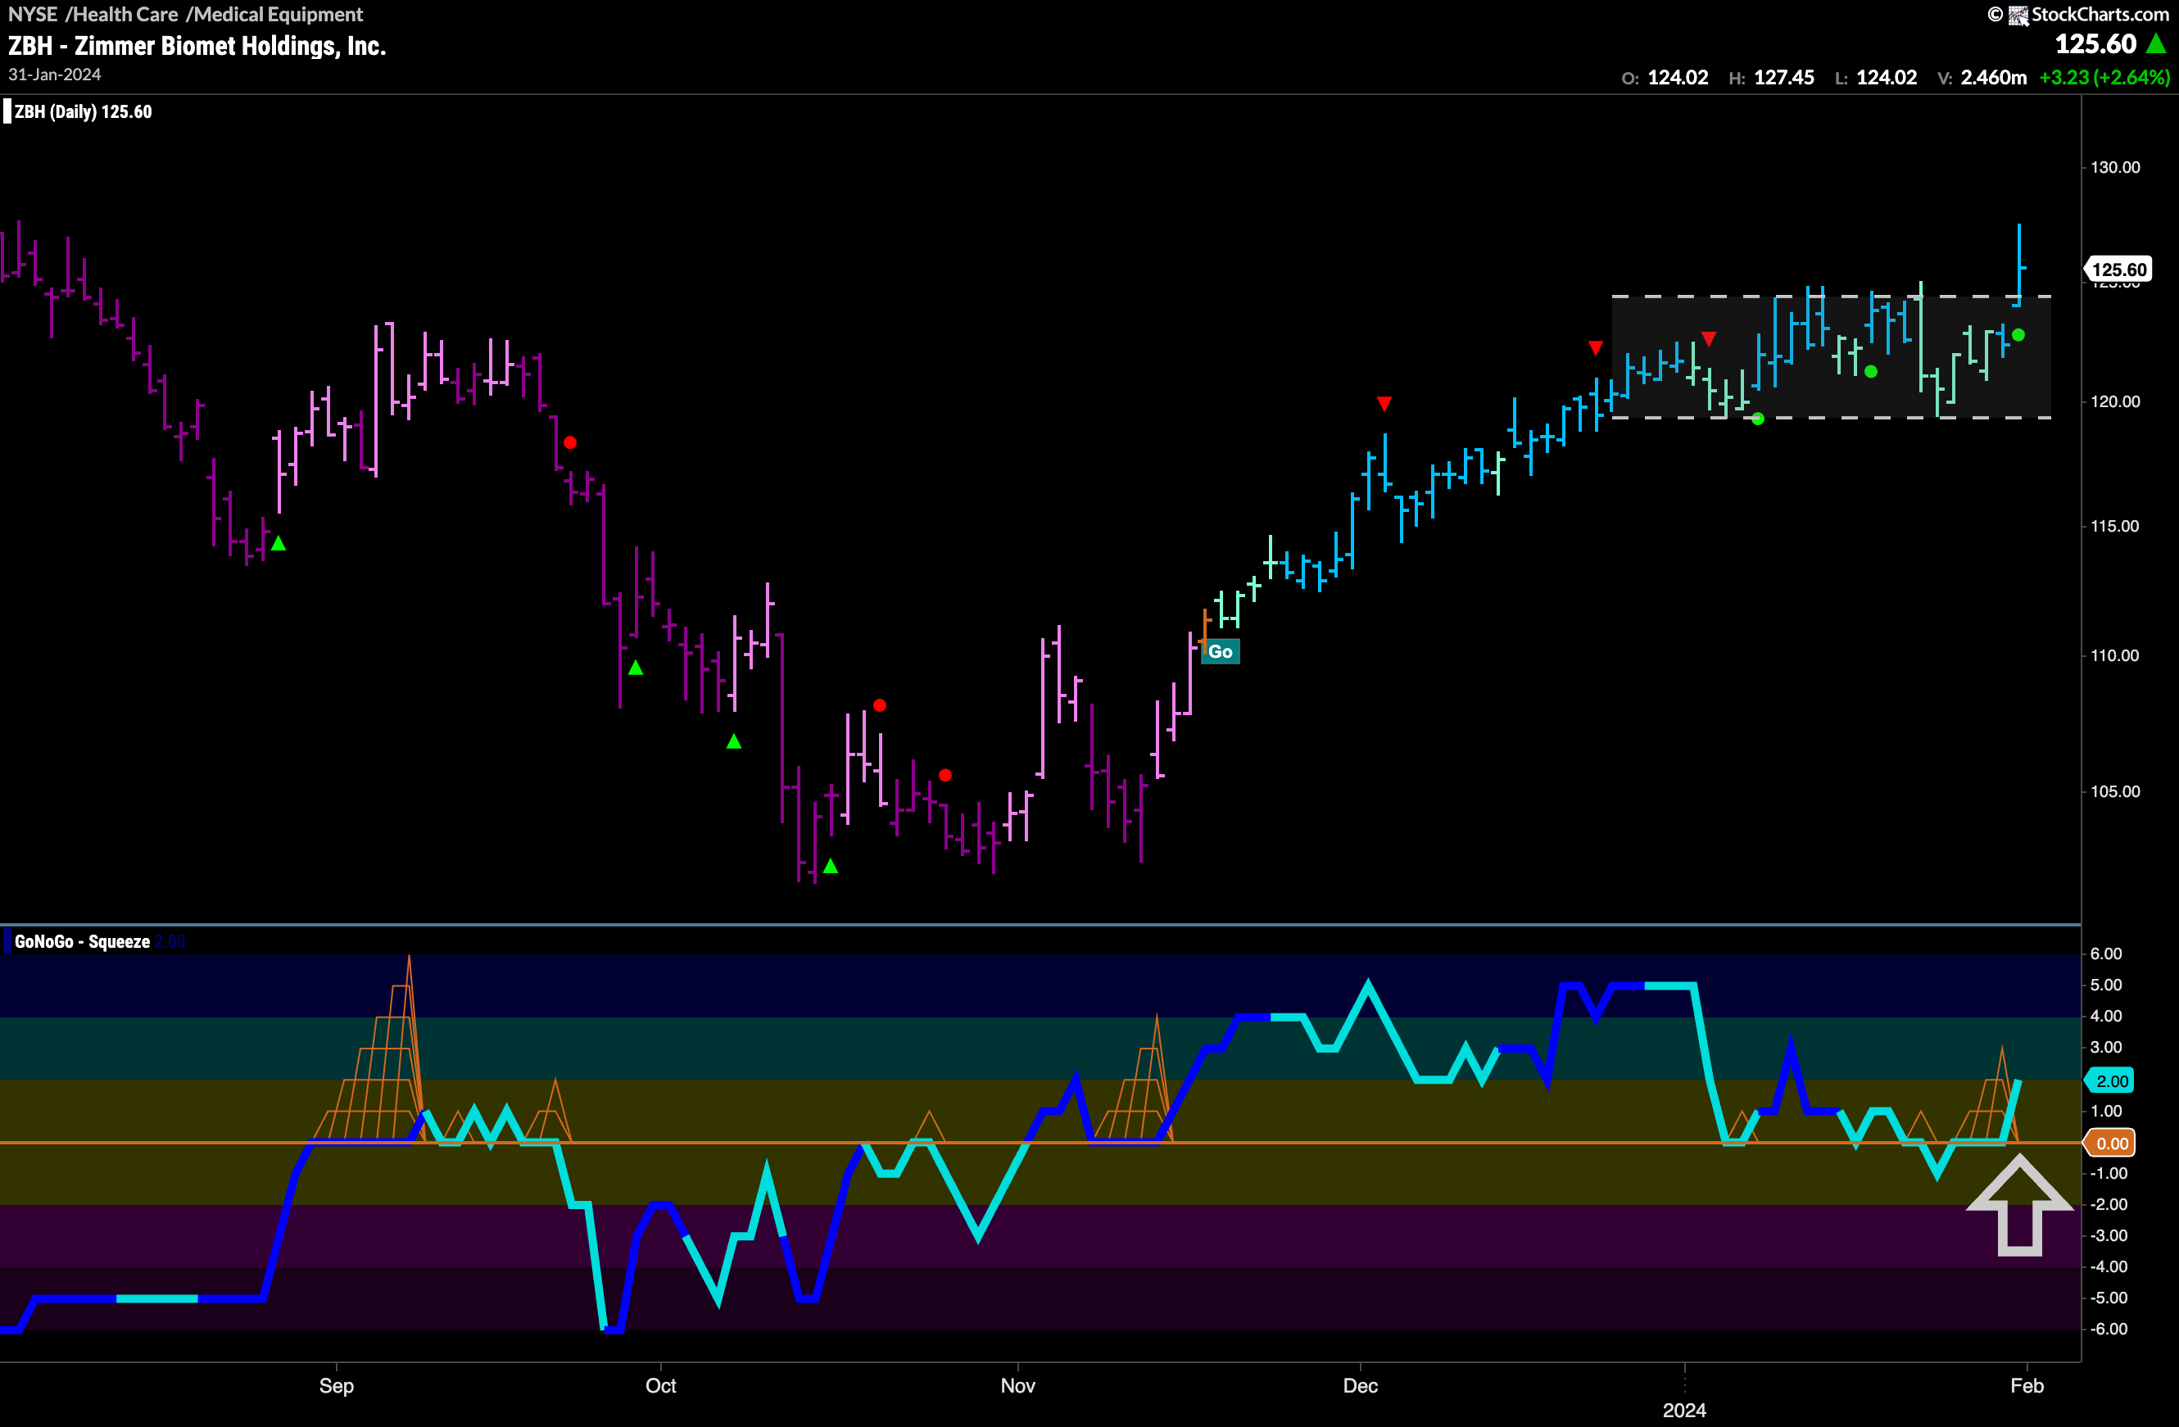Click the /Medical Equipment industry label
Image resolution: width=2179 pixels, height=1427 pixels.
(274, 15)
